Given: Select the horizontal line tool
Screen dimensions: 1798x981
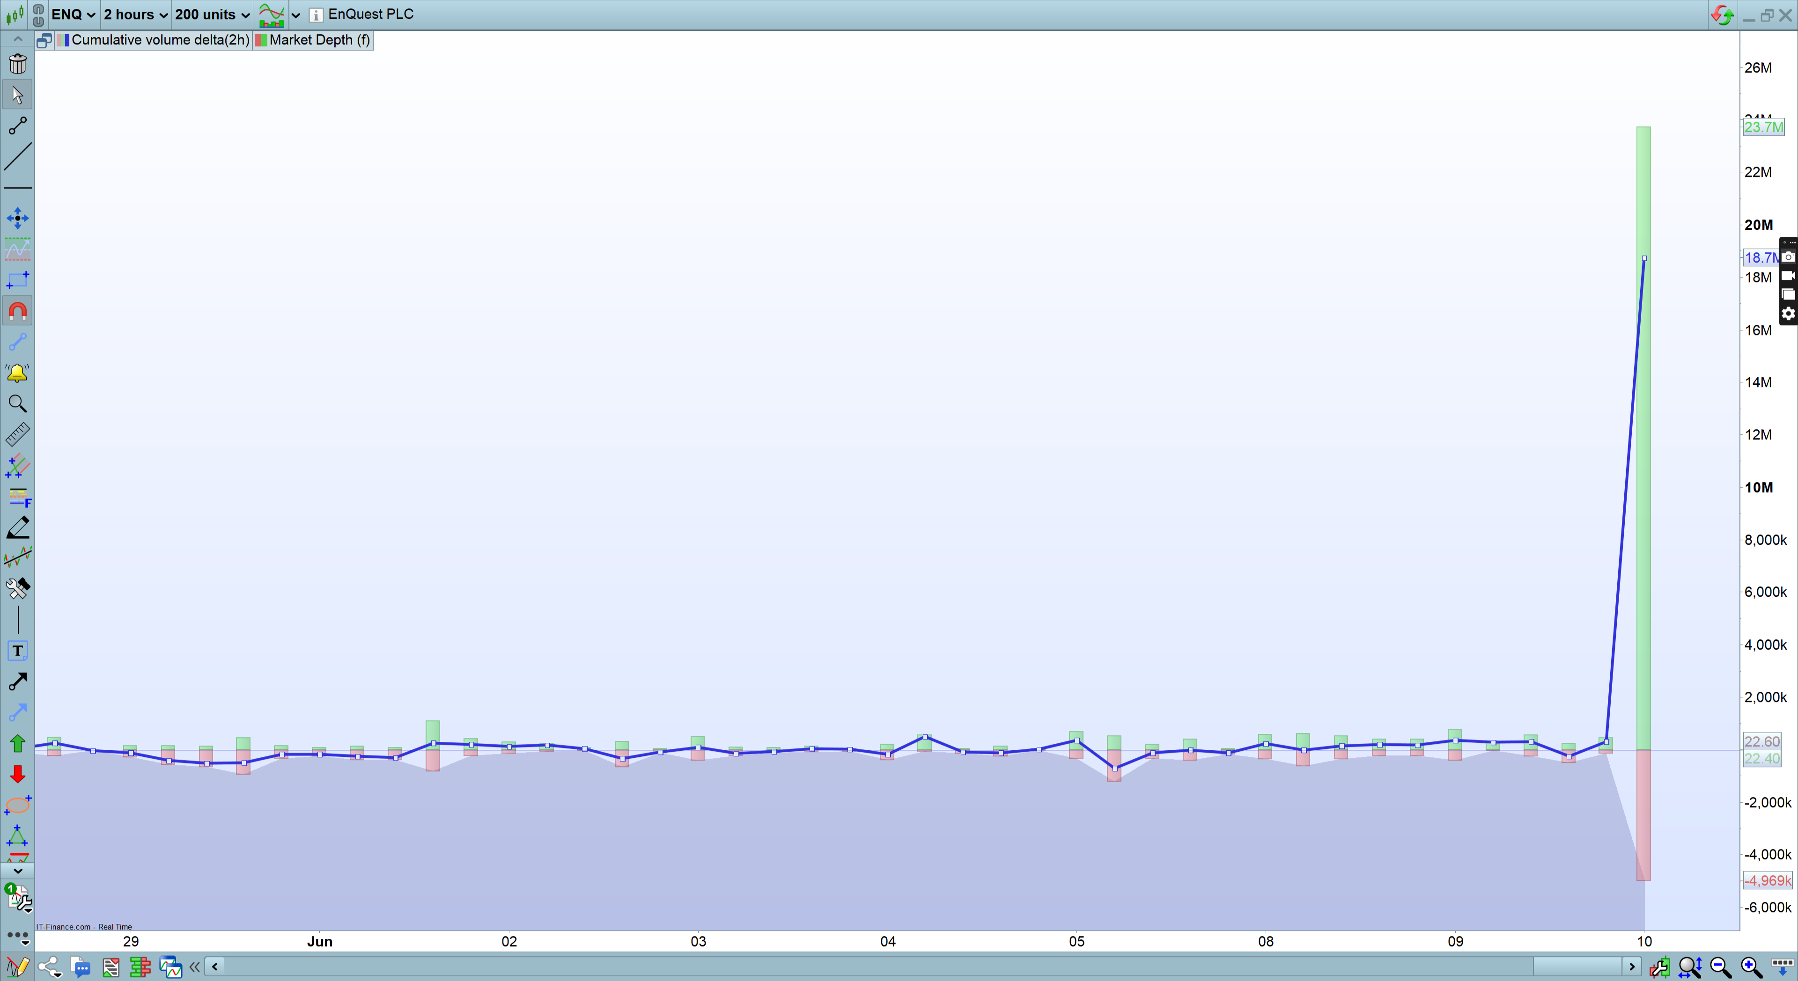Looking at the screenshot, I should [x=17, y=188].
